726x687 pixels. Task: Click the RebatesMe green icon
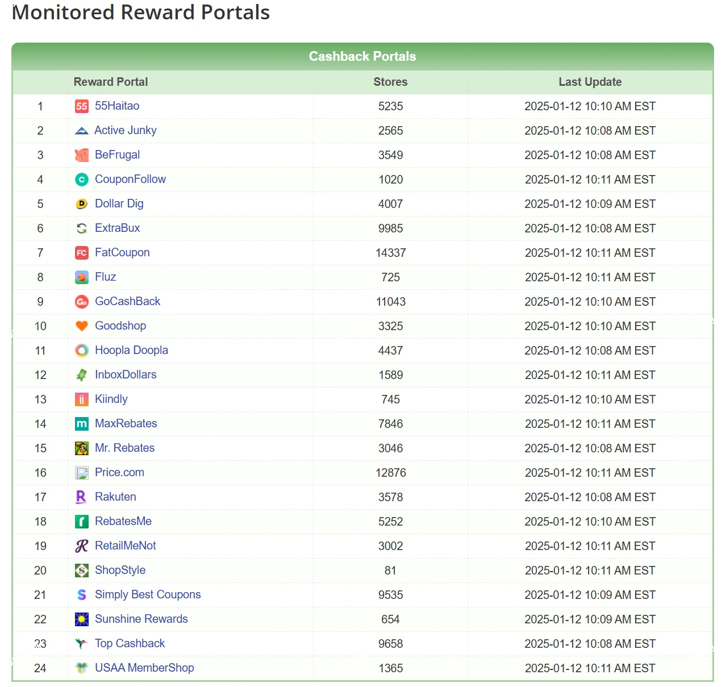click(x=82, y=522)
